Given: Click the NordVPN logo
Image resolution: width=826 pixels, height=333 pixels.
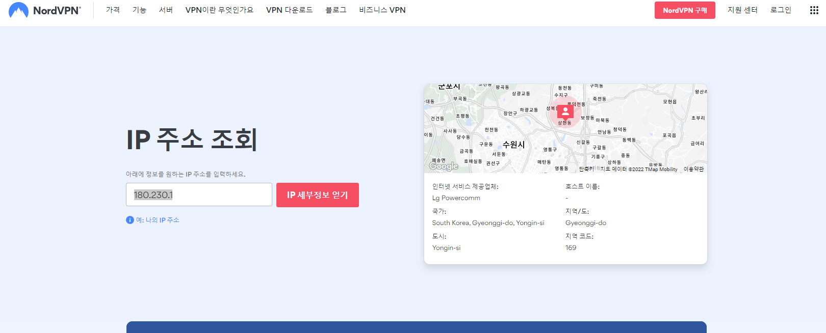Looking at the screenshot, I should pos(45,10).
